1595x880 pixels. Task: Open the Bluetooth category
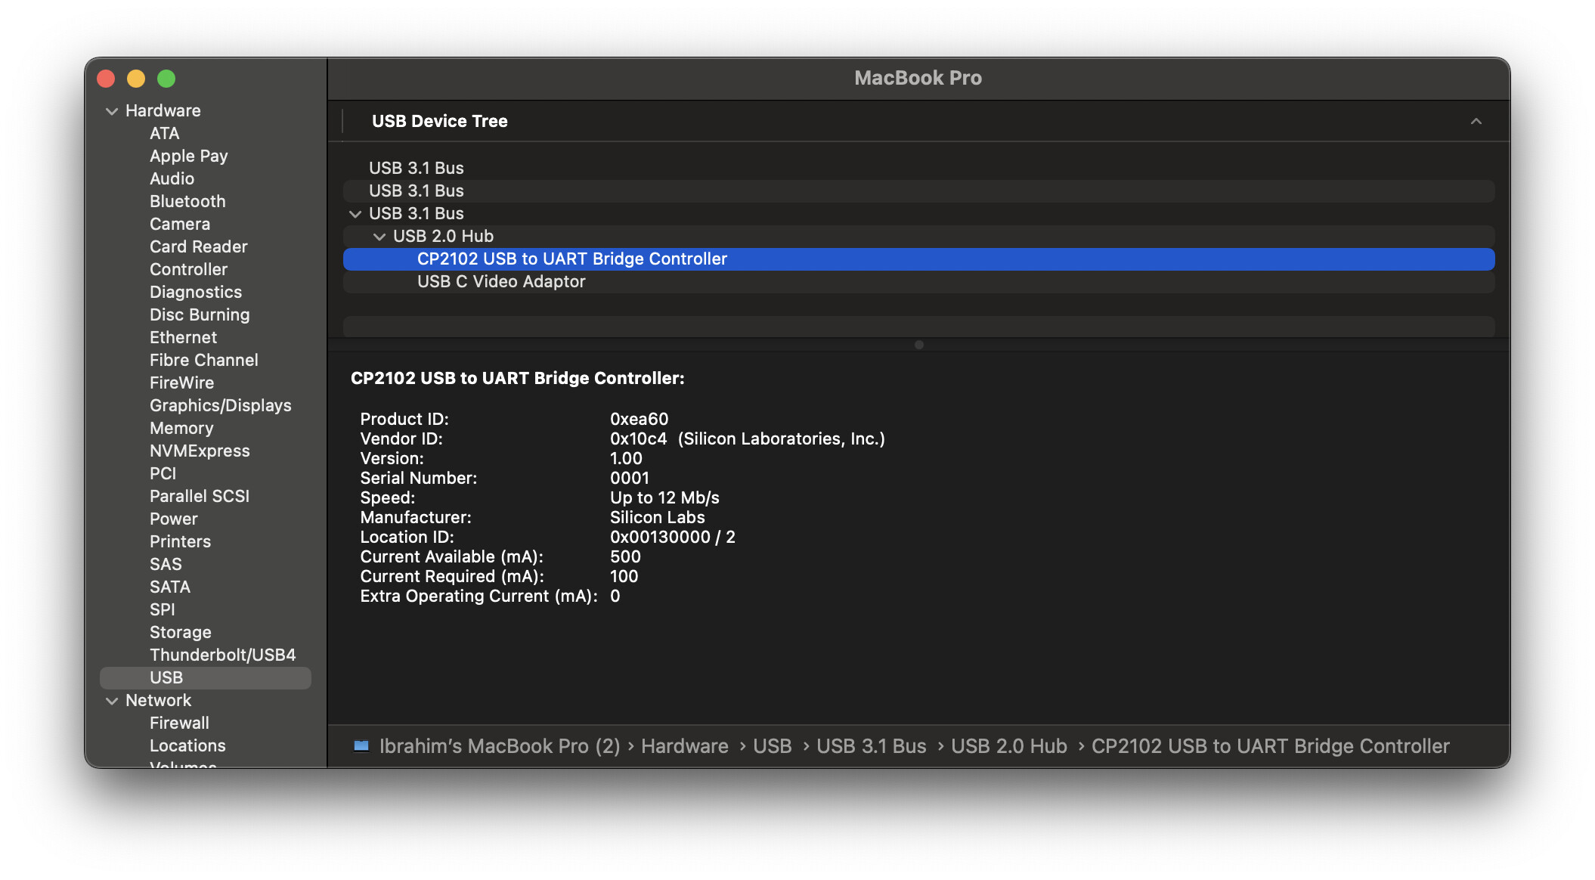[187, 201]
